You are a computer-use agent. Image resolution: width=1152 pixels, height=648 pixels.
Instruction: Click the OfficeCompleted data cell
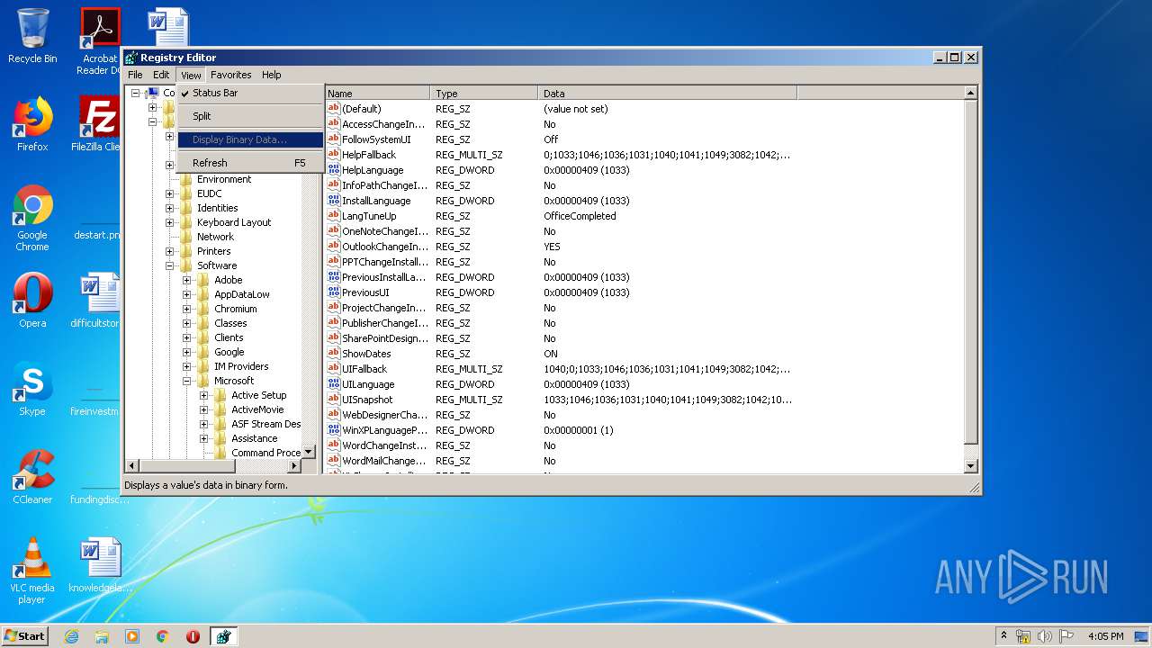coord(580,216)
